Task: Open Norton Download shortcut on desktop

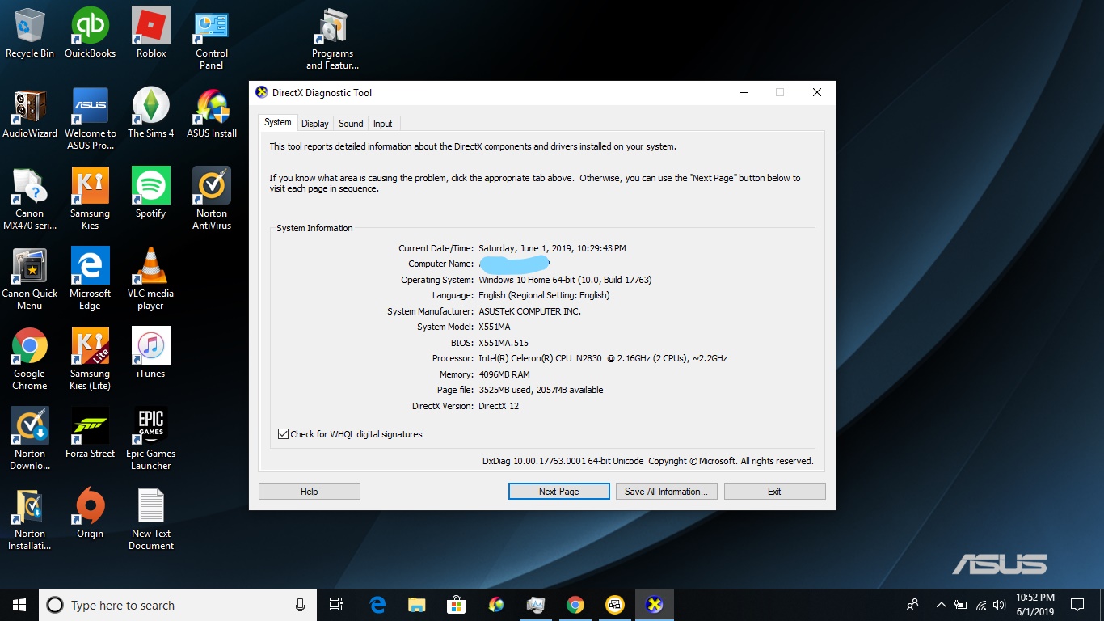Action: (x=30, y=440)
